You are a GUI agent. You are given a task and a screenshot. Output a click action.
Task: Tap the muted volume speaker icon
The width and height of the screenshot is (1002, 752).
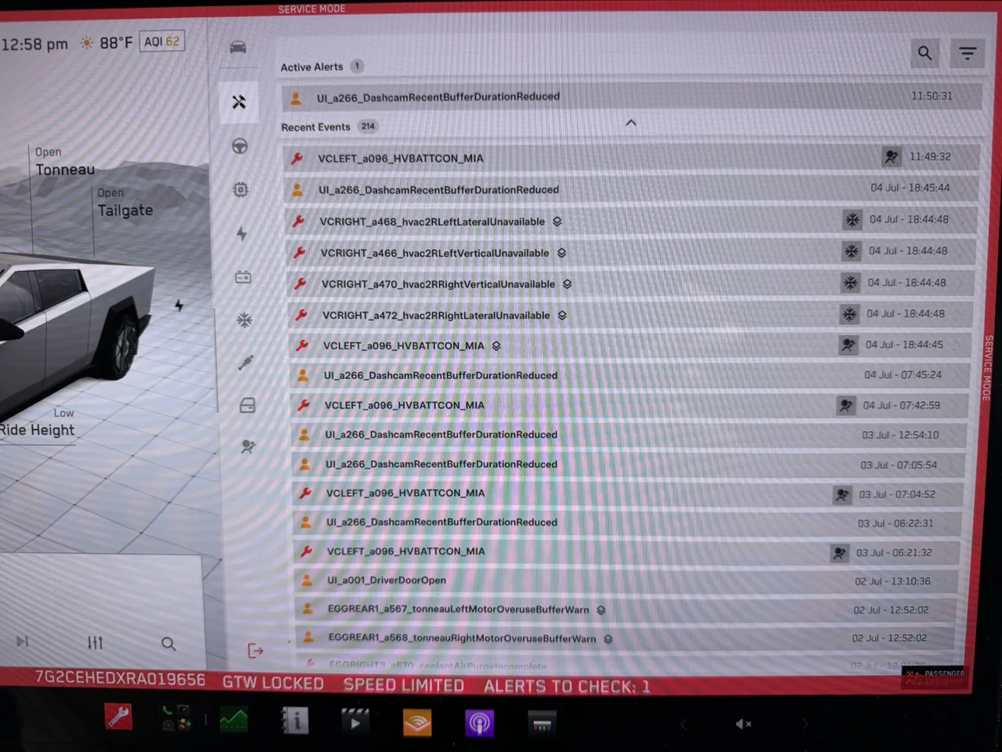pyautogui.click(x=743, y=724)
